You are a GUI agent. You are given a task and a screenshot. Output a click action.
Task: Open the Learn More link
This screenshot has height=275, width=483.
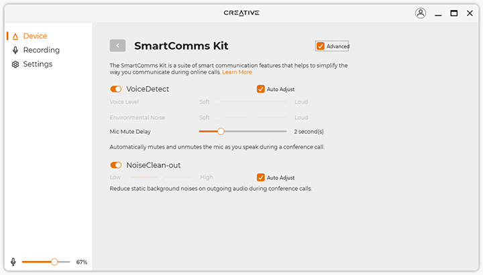coord(237,72)
